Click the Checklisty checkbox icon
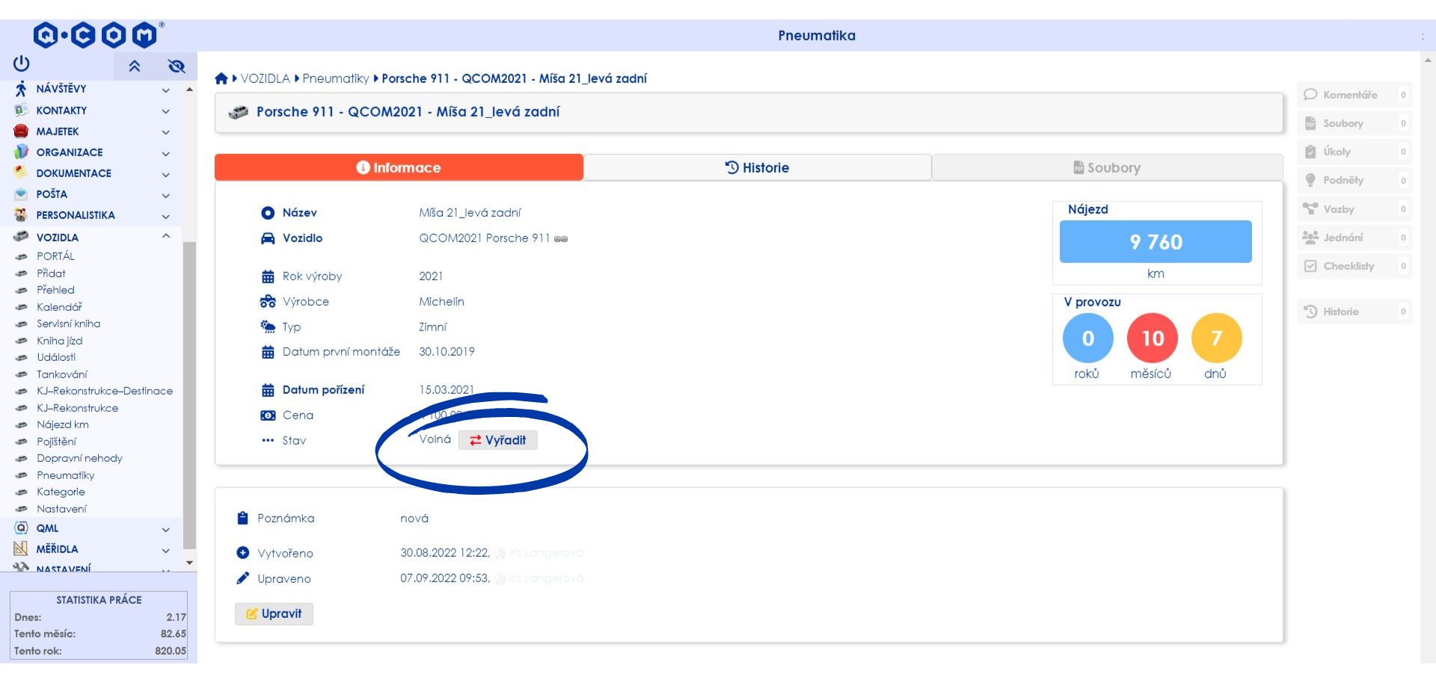 point(1310,266)
